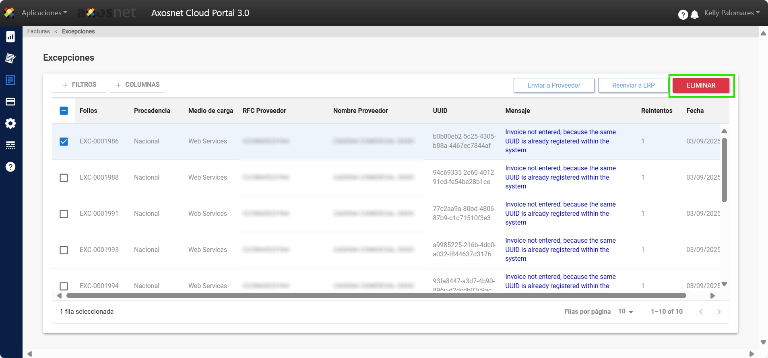Viewport: 768px width, 358px height.
Task: Open the COLUMNAS tab
Action: click(138, 85)
